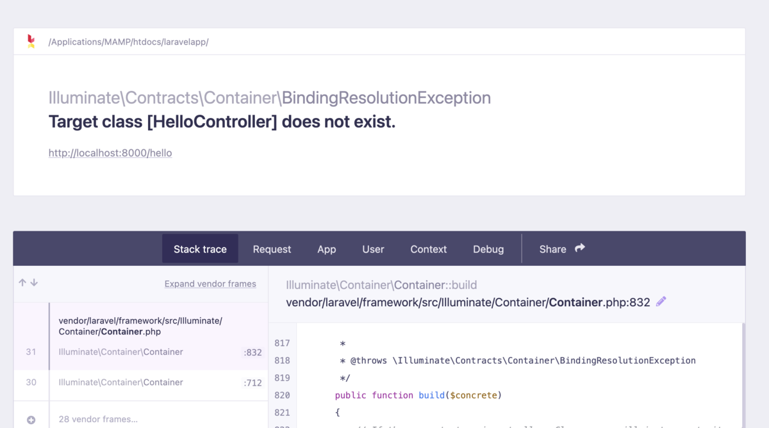Switch to the Request tab
Screen dimensions: 769x428
272,249
